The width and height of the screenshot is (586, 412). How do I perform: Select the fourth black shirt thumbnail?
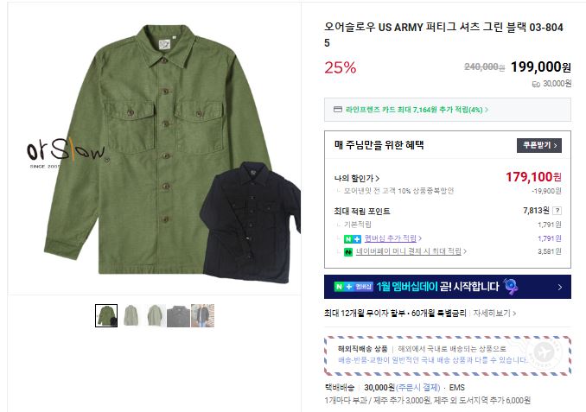pos(179,315)
